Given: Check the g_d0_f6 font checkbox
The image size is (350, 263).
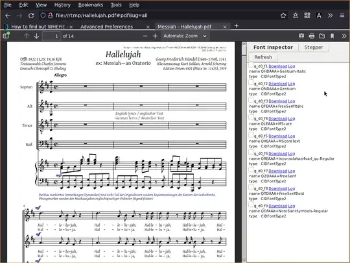Looking at the screenshot, I should pyautogui.click(x=251, y=153).
